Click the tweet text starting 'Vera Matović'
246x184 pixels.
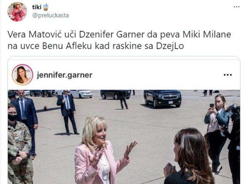[119, 40]
